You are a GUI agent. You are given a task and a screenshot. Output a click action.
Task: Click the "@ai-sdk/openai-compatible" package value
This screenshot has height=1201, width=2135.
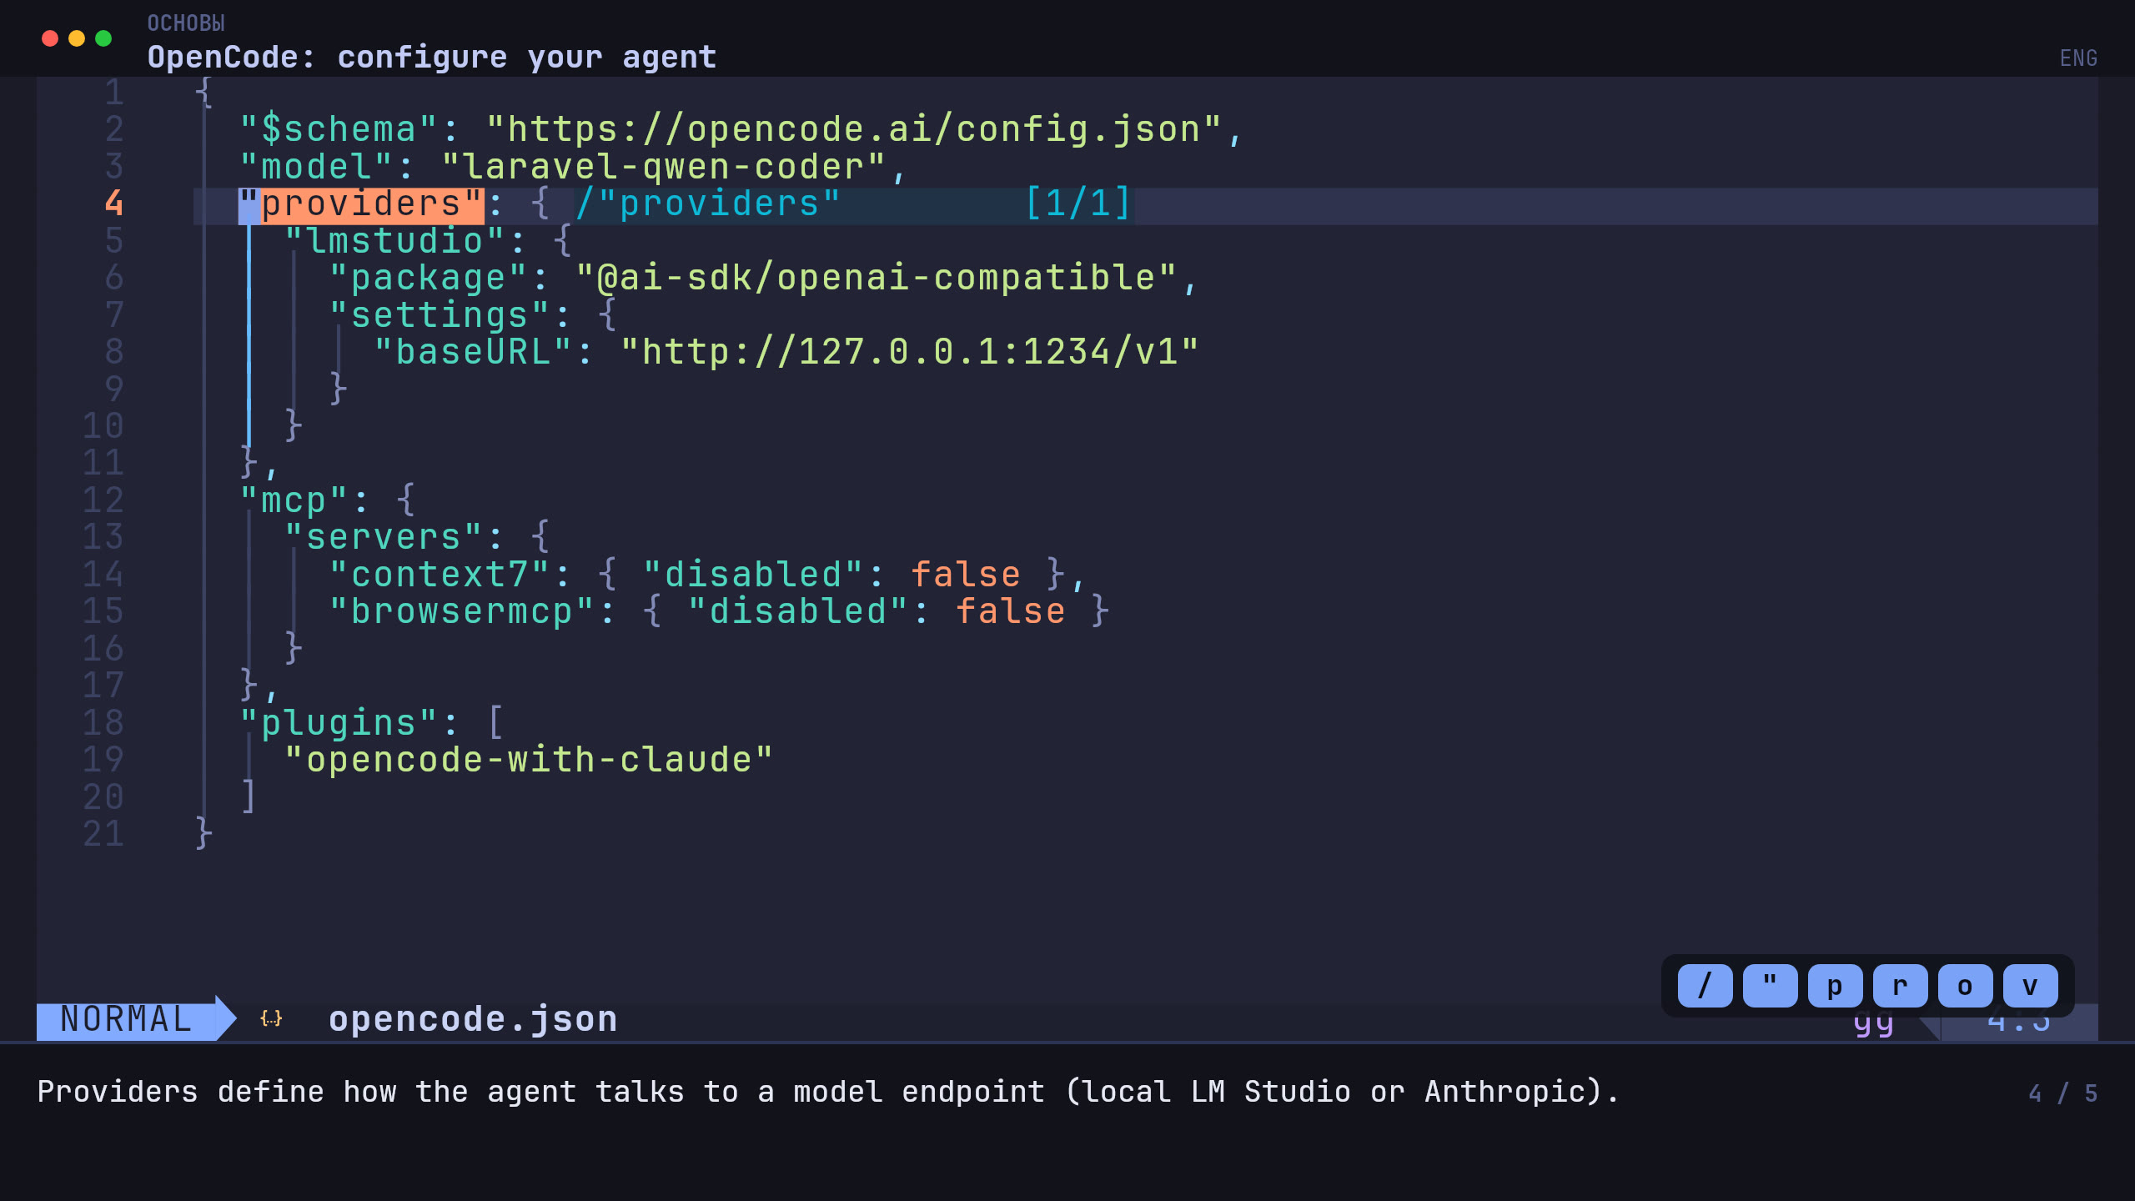[x=877, y=279]
